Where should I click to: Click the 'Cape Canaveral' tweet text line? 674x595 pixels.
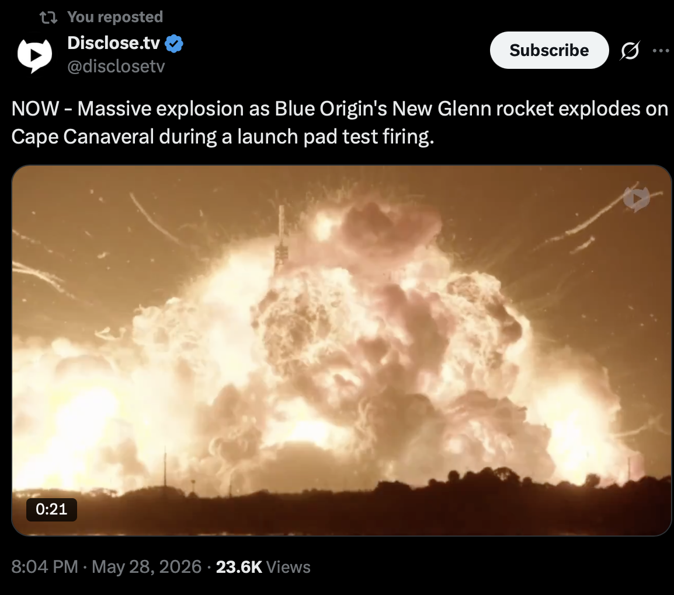pos(223,136)
